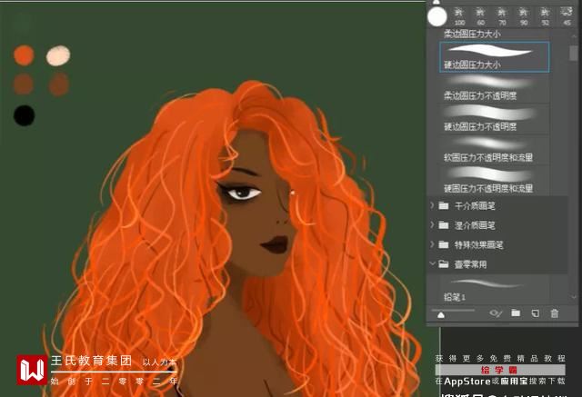582x397 pixels.
Task: Select the recent brush sized 45
Action: [x=567, y=17]
